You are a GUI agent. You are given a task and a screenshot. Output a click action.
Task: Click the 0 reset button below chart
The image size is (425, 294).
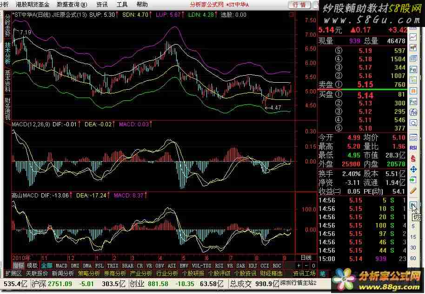[313, 266]
